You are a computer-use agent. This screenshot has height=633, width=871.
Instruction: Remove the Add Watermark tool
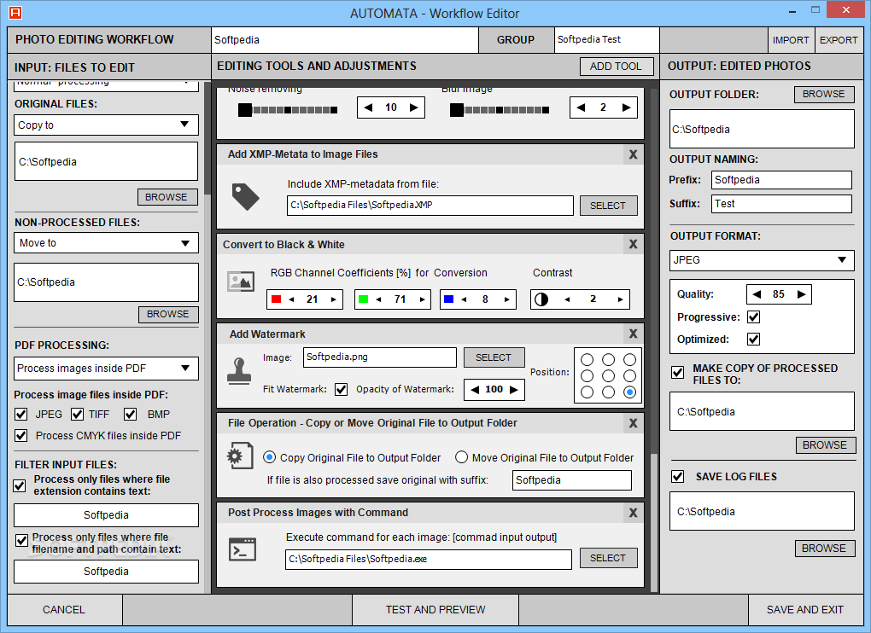[x=633, y=334]
